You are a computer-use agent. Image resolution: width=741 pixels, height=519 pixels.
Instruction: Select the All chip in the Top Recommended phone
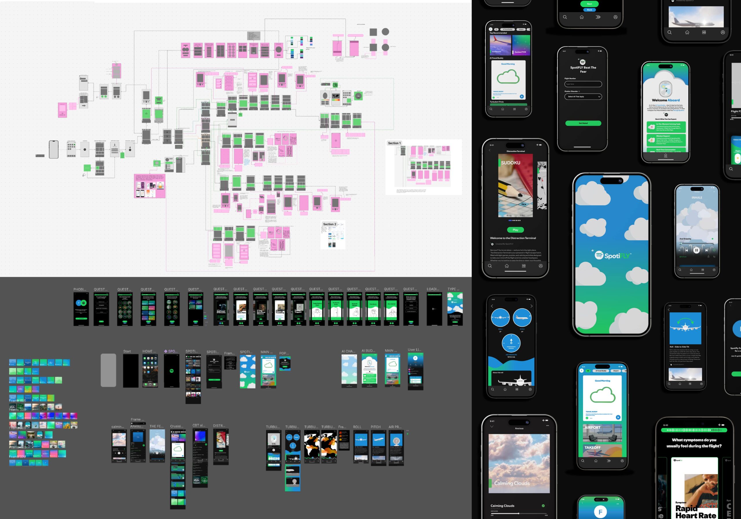click(496, 29)
